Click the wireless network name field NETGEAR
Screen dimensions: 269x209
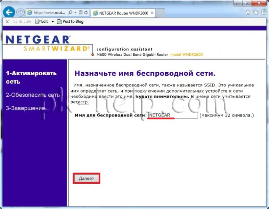coord(173,115)
